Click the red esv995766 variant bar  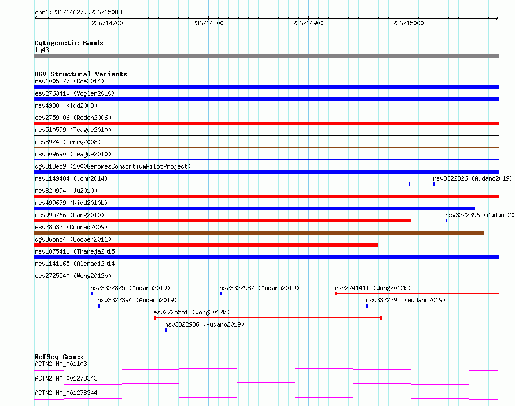tap(222, 221)
